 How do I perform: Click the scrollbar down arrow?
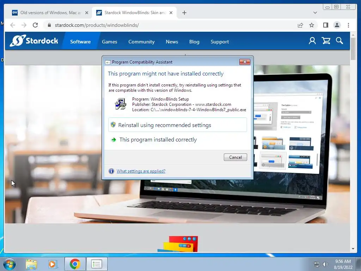tap(353, 249)
